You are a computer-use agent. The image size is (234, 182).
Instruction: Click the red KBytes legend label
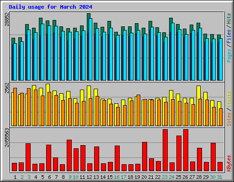pyautogui.click(x=229, y=163)
